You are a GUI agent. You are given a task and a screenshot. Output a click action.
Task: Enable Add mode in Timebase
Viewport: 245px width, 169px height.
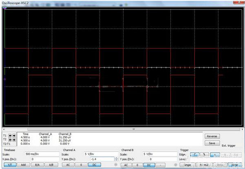[24, 165]
